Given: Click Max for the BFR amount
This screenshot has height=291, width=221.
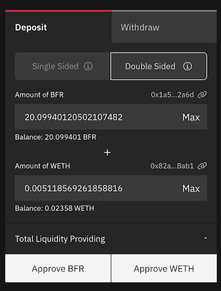Looking at the screenshot, I should tap(191, 117).
